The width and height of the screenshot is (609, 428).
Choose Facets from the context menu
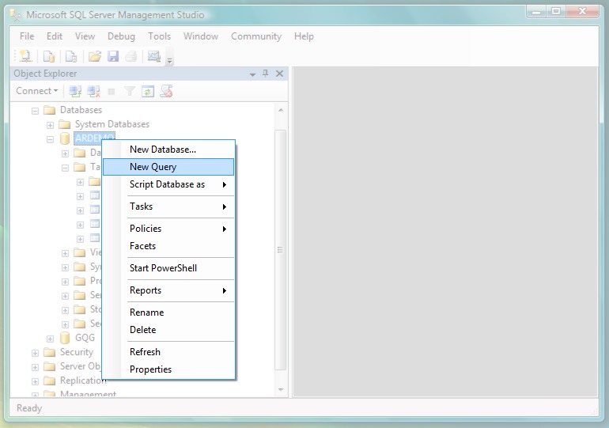168,246
